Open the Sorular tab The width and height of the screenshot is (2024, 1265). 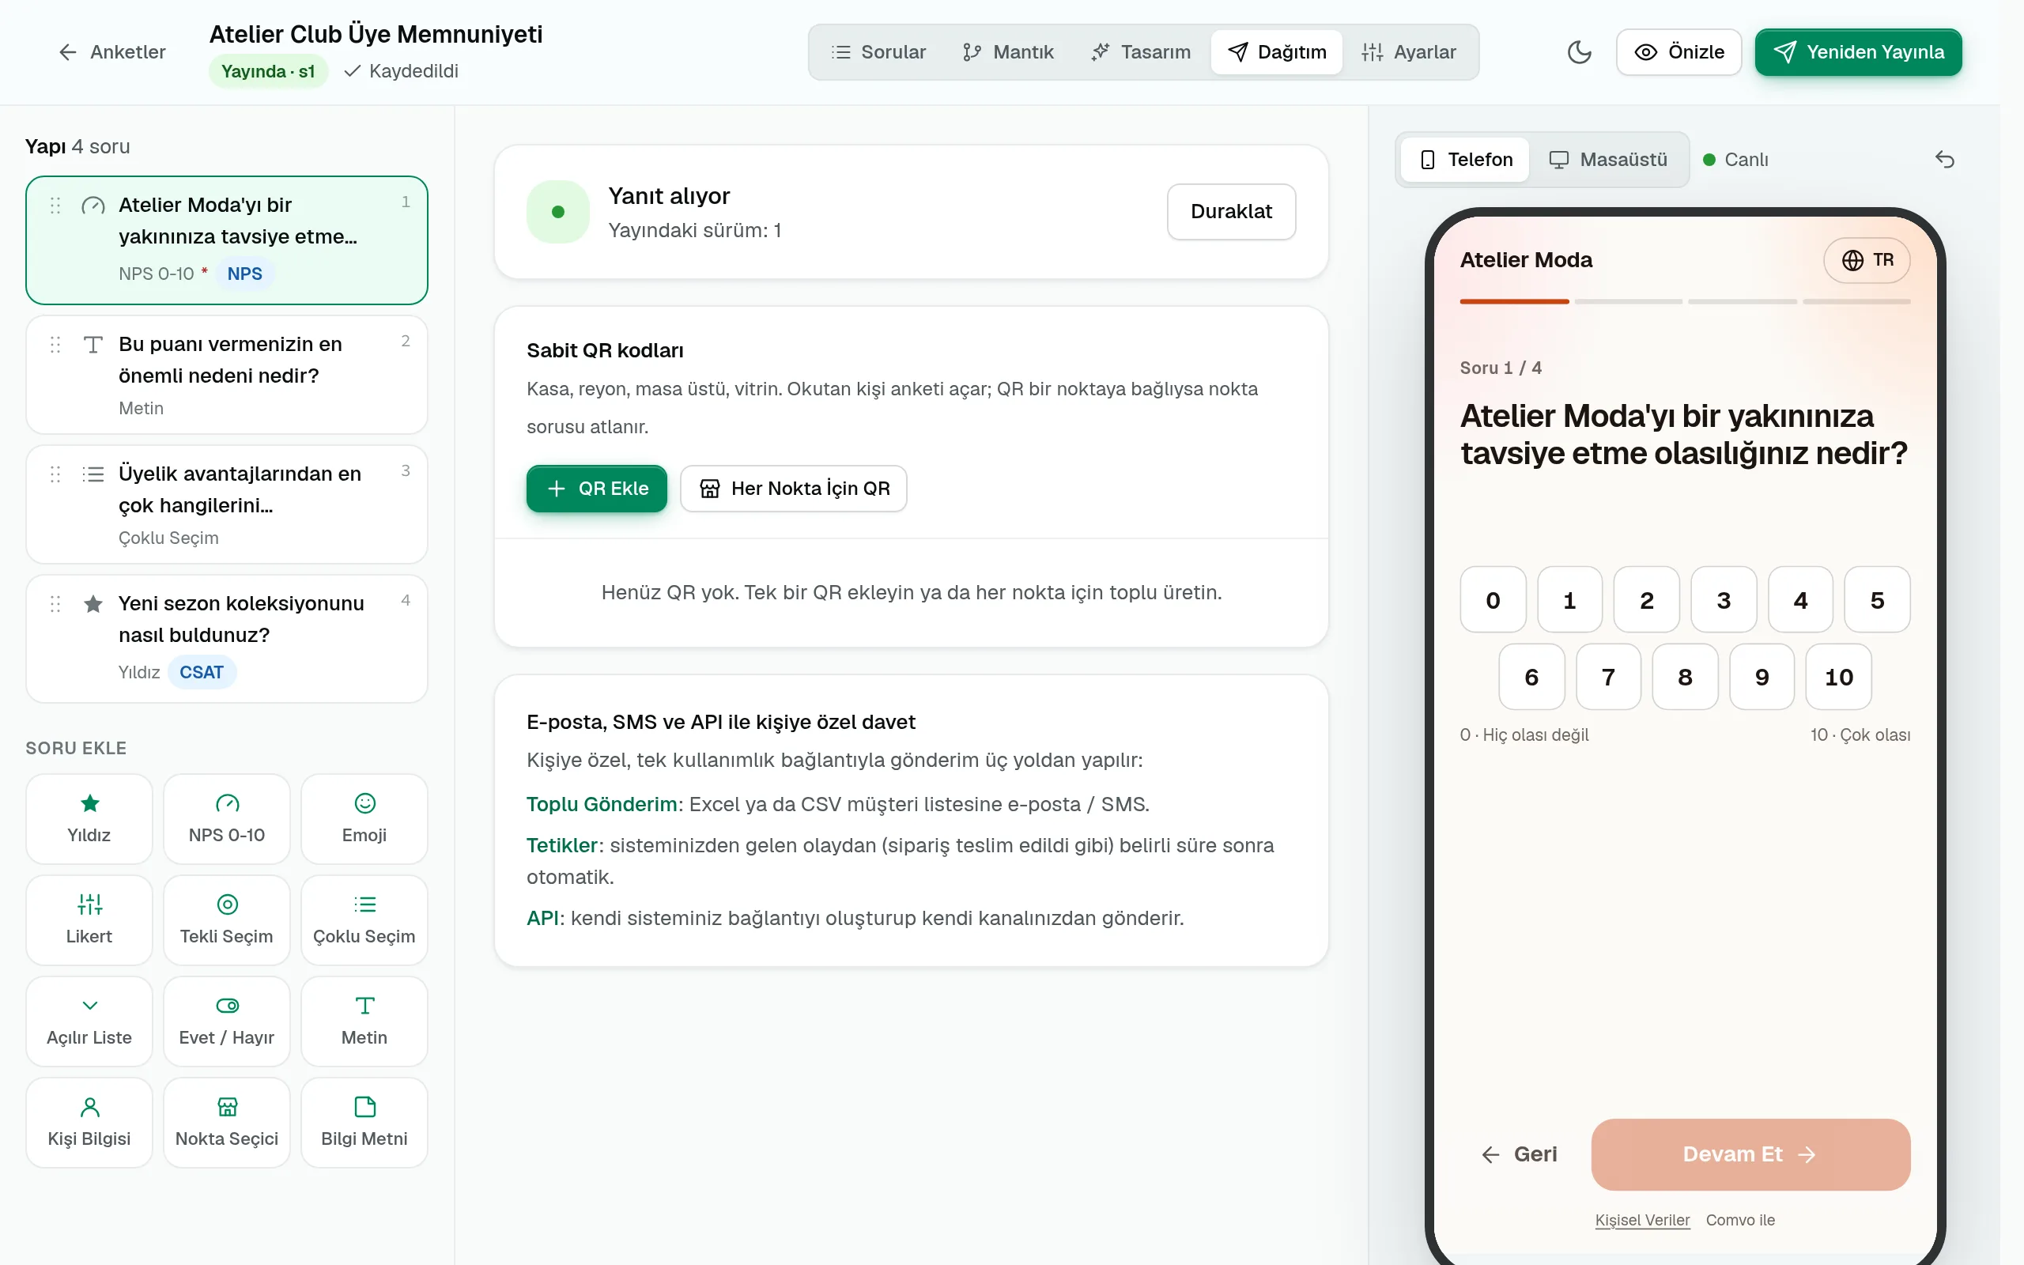(878, 52)
